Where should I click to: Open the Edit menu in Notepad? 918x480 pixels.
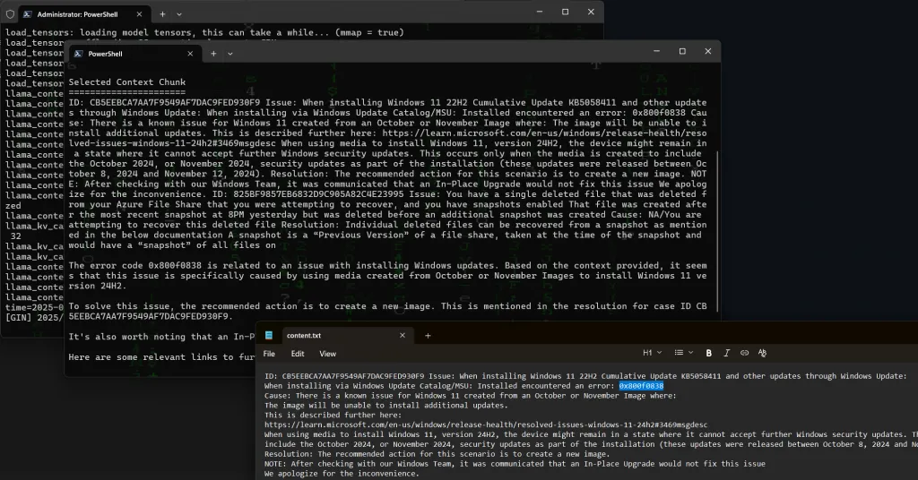298,354
